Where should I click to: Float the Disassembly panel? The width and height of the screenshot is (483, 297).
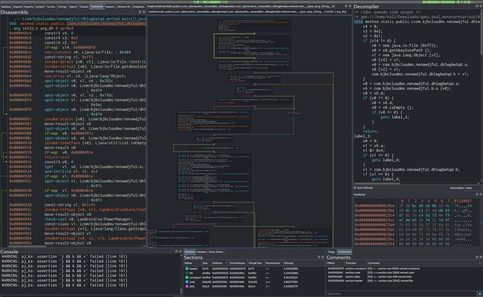coord(140,12)
